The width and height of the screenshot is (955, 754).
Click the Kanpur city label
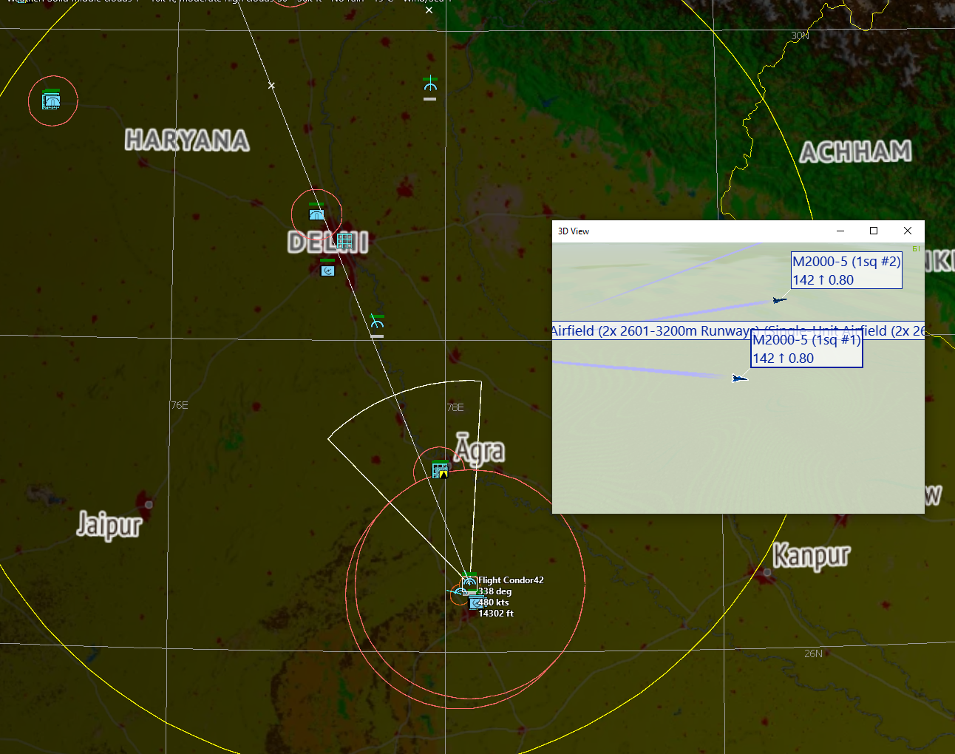[x=812, y=556]
